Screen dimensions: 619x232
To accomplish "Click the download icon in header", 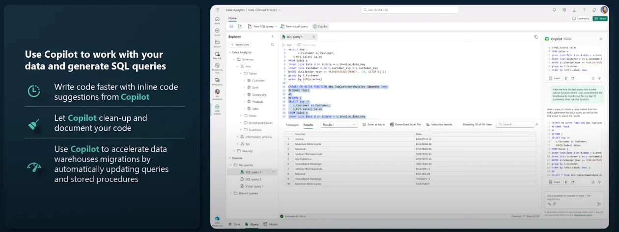I will pyautogui.click(x=574, y=9).
